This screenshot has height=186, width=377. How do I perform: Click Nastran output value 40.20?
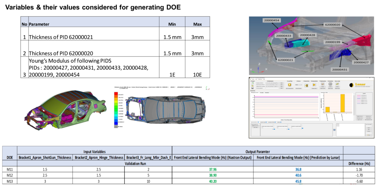[213, 181]
